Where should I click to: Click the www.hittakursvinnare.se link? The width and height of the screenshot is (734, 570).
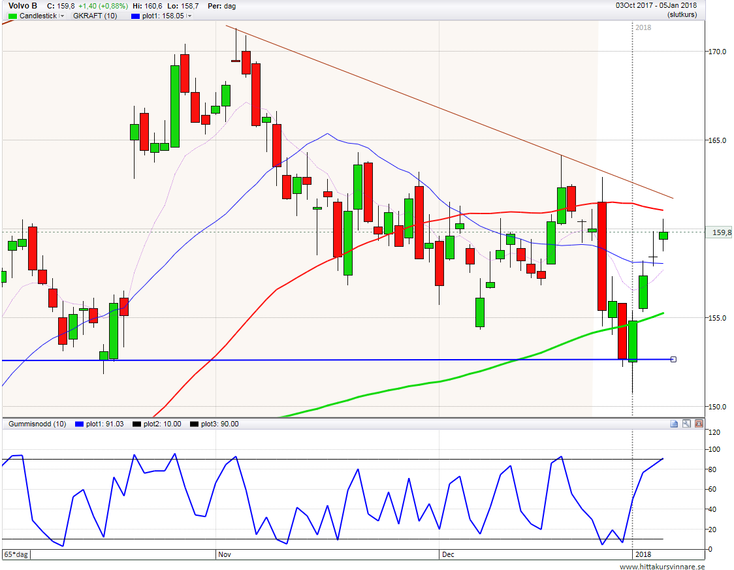[x=662, y=566]
